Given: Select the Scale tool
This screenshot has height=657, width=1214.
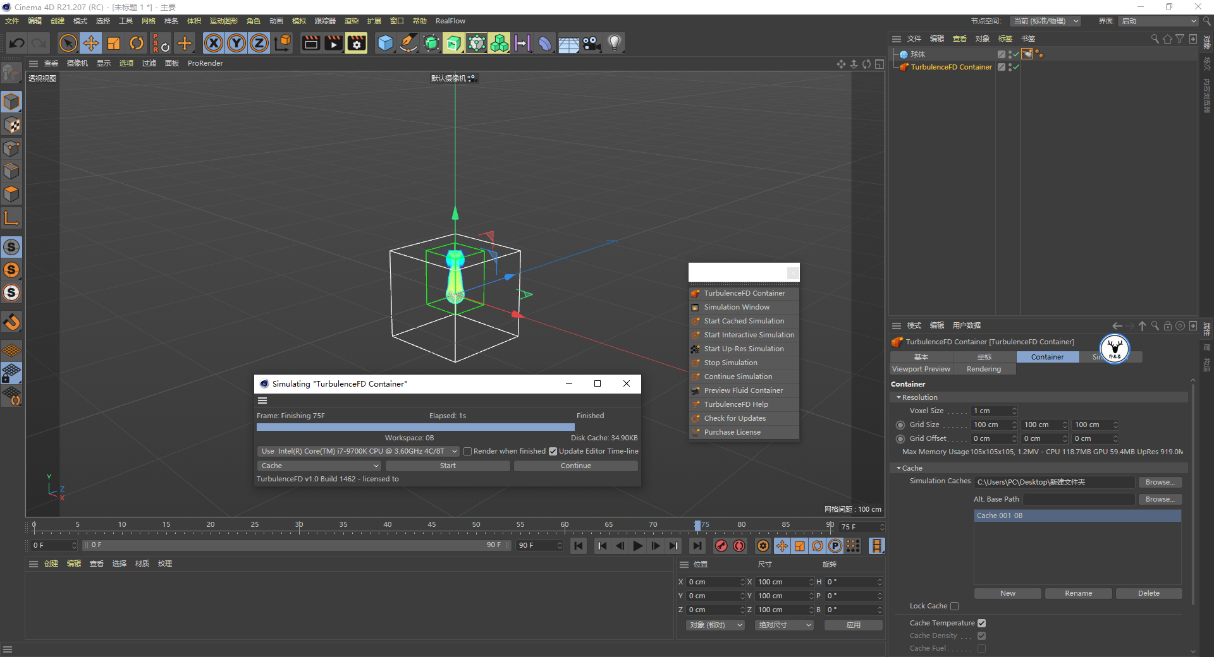Looking at the screenshot, I should pos(114,43).
